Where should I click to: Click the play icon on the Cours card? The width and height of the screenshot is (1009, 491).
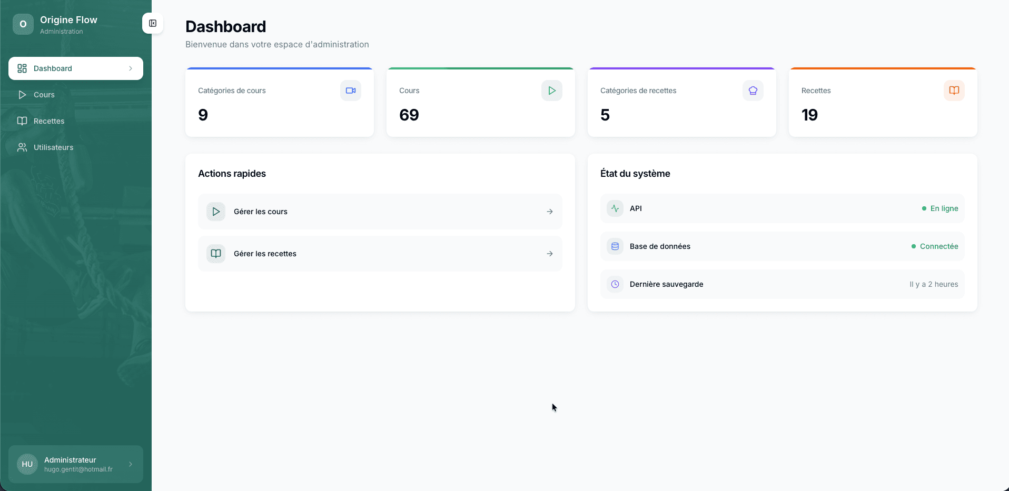(551, 90)
